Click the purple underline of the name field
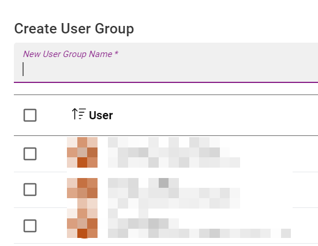Image resolution: width=318 pixels, height=246 pixels. click(x=166, y=82)
